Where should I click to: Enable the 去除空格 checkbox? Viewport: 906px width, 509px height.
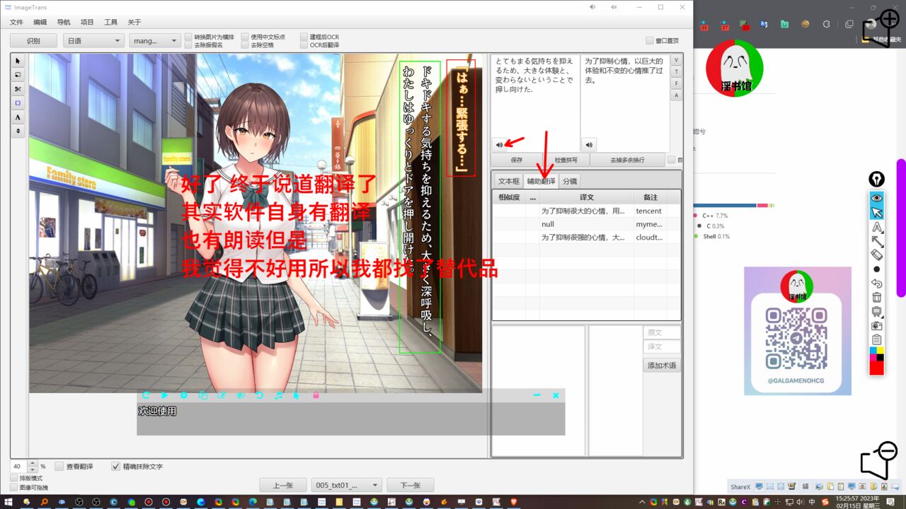(x=245, y=45)
